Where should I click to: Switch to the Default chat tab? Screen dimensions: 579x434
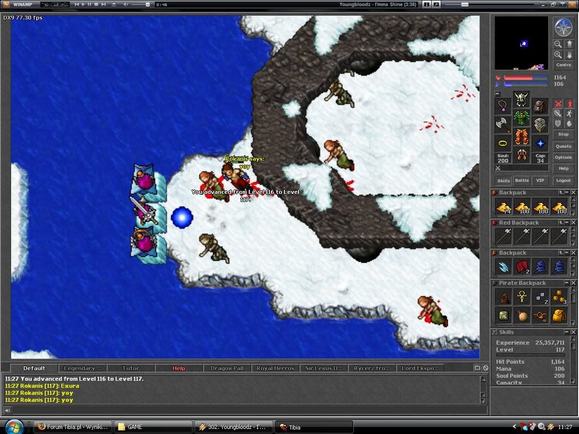[34, 368]
